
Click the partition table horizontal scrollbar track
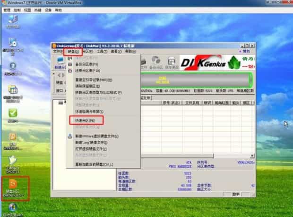click(232, 156)
